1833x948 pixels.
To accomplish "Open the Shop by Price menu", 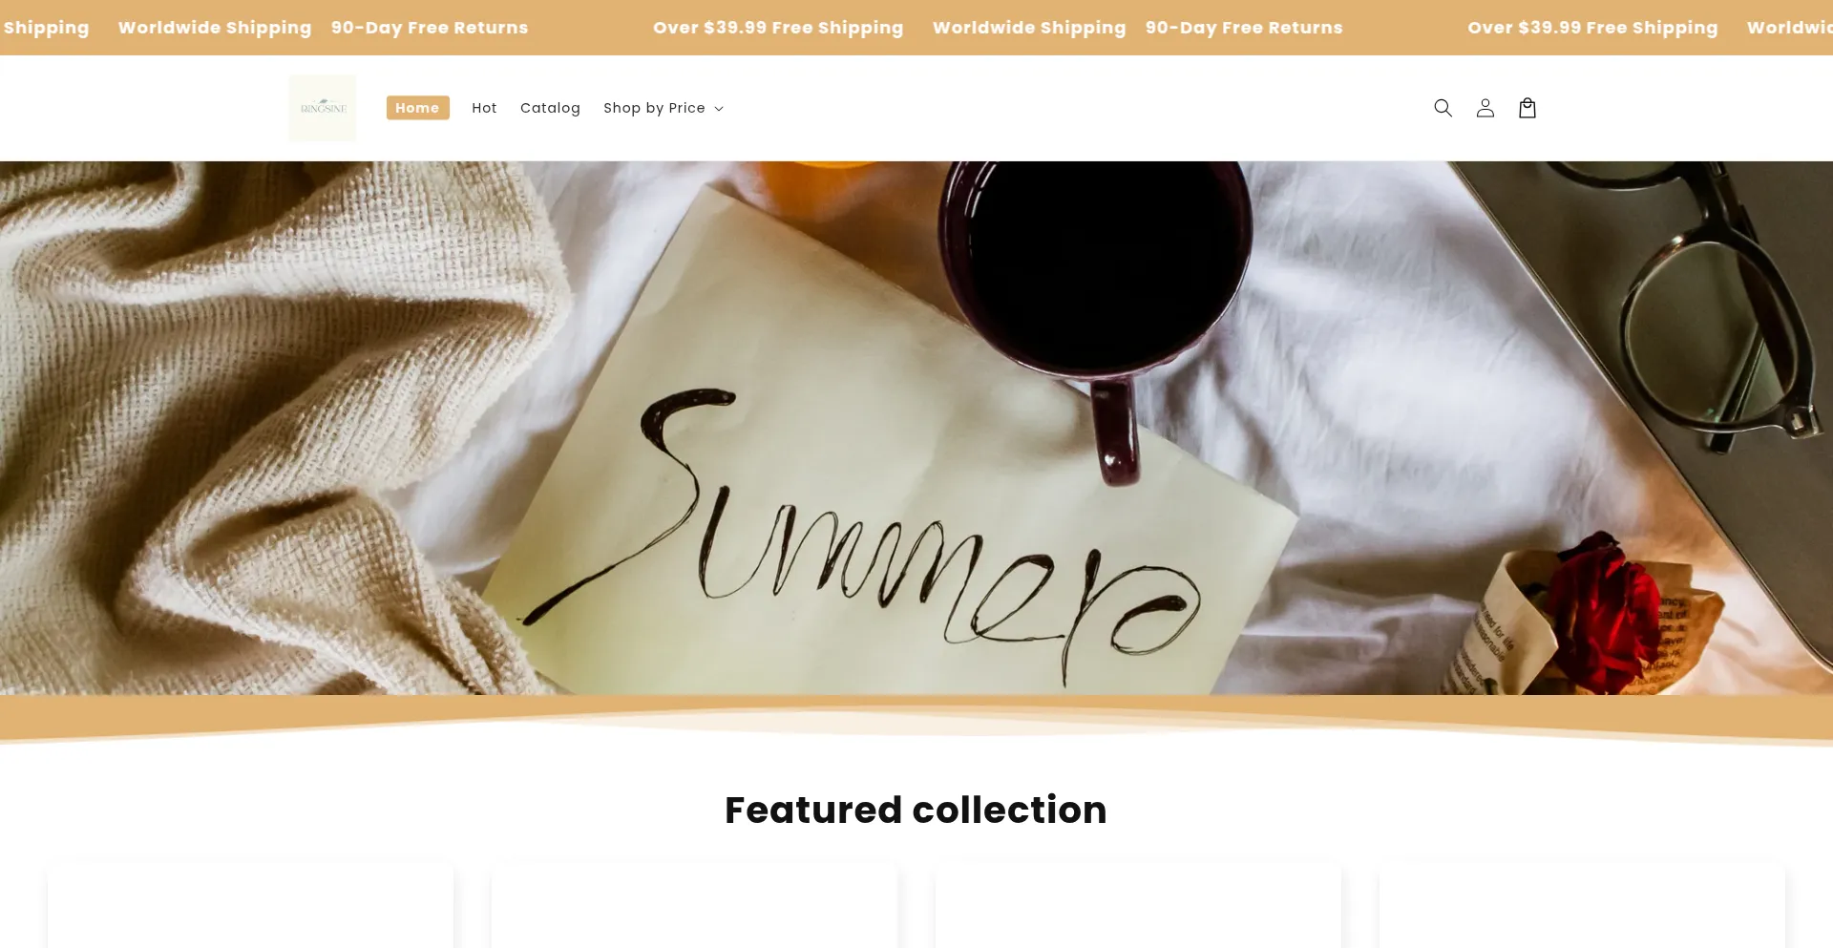I will [664, 108].
